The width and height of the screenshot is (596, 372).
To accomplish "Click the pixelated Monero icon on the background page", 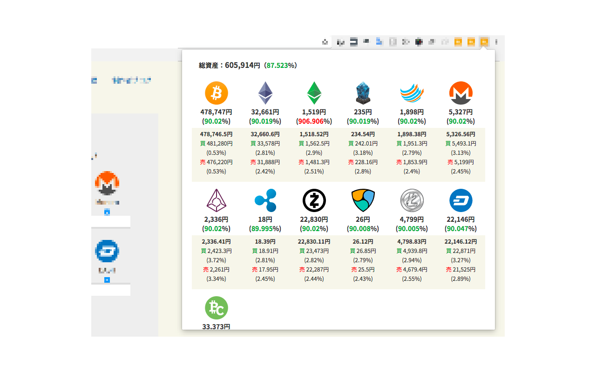I will [x=107, y=183].
